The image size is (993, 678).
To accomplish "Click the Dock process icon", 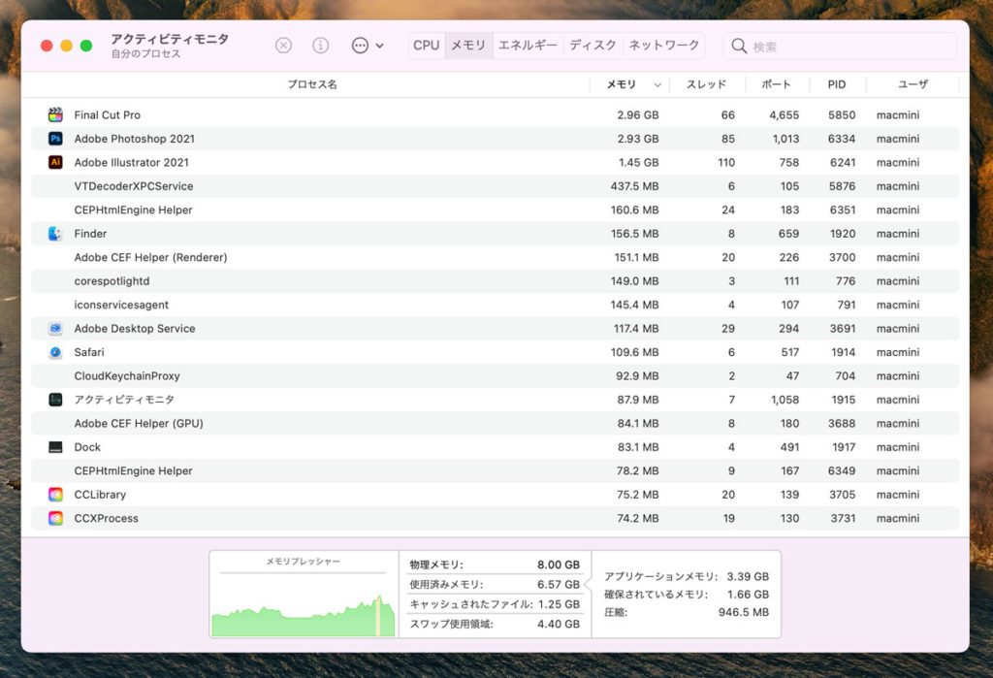I will click(x=55, y=447).
